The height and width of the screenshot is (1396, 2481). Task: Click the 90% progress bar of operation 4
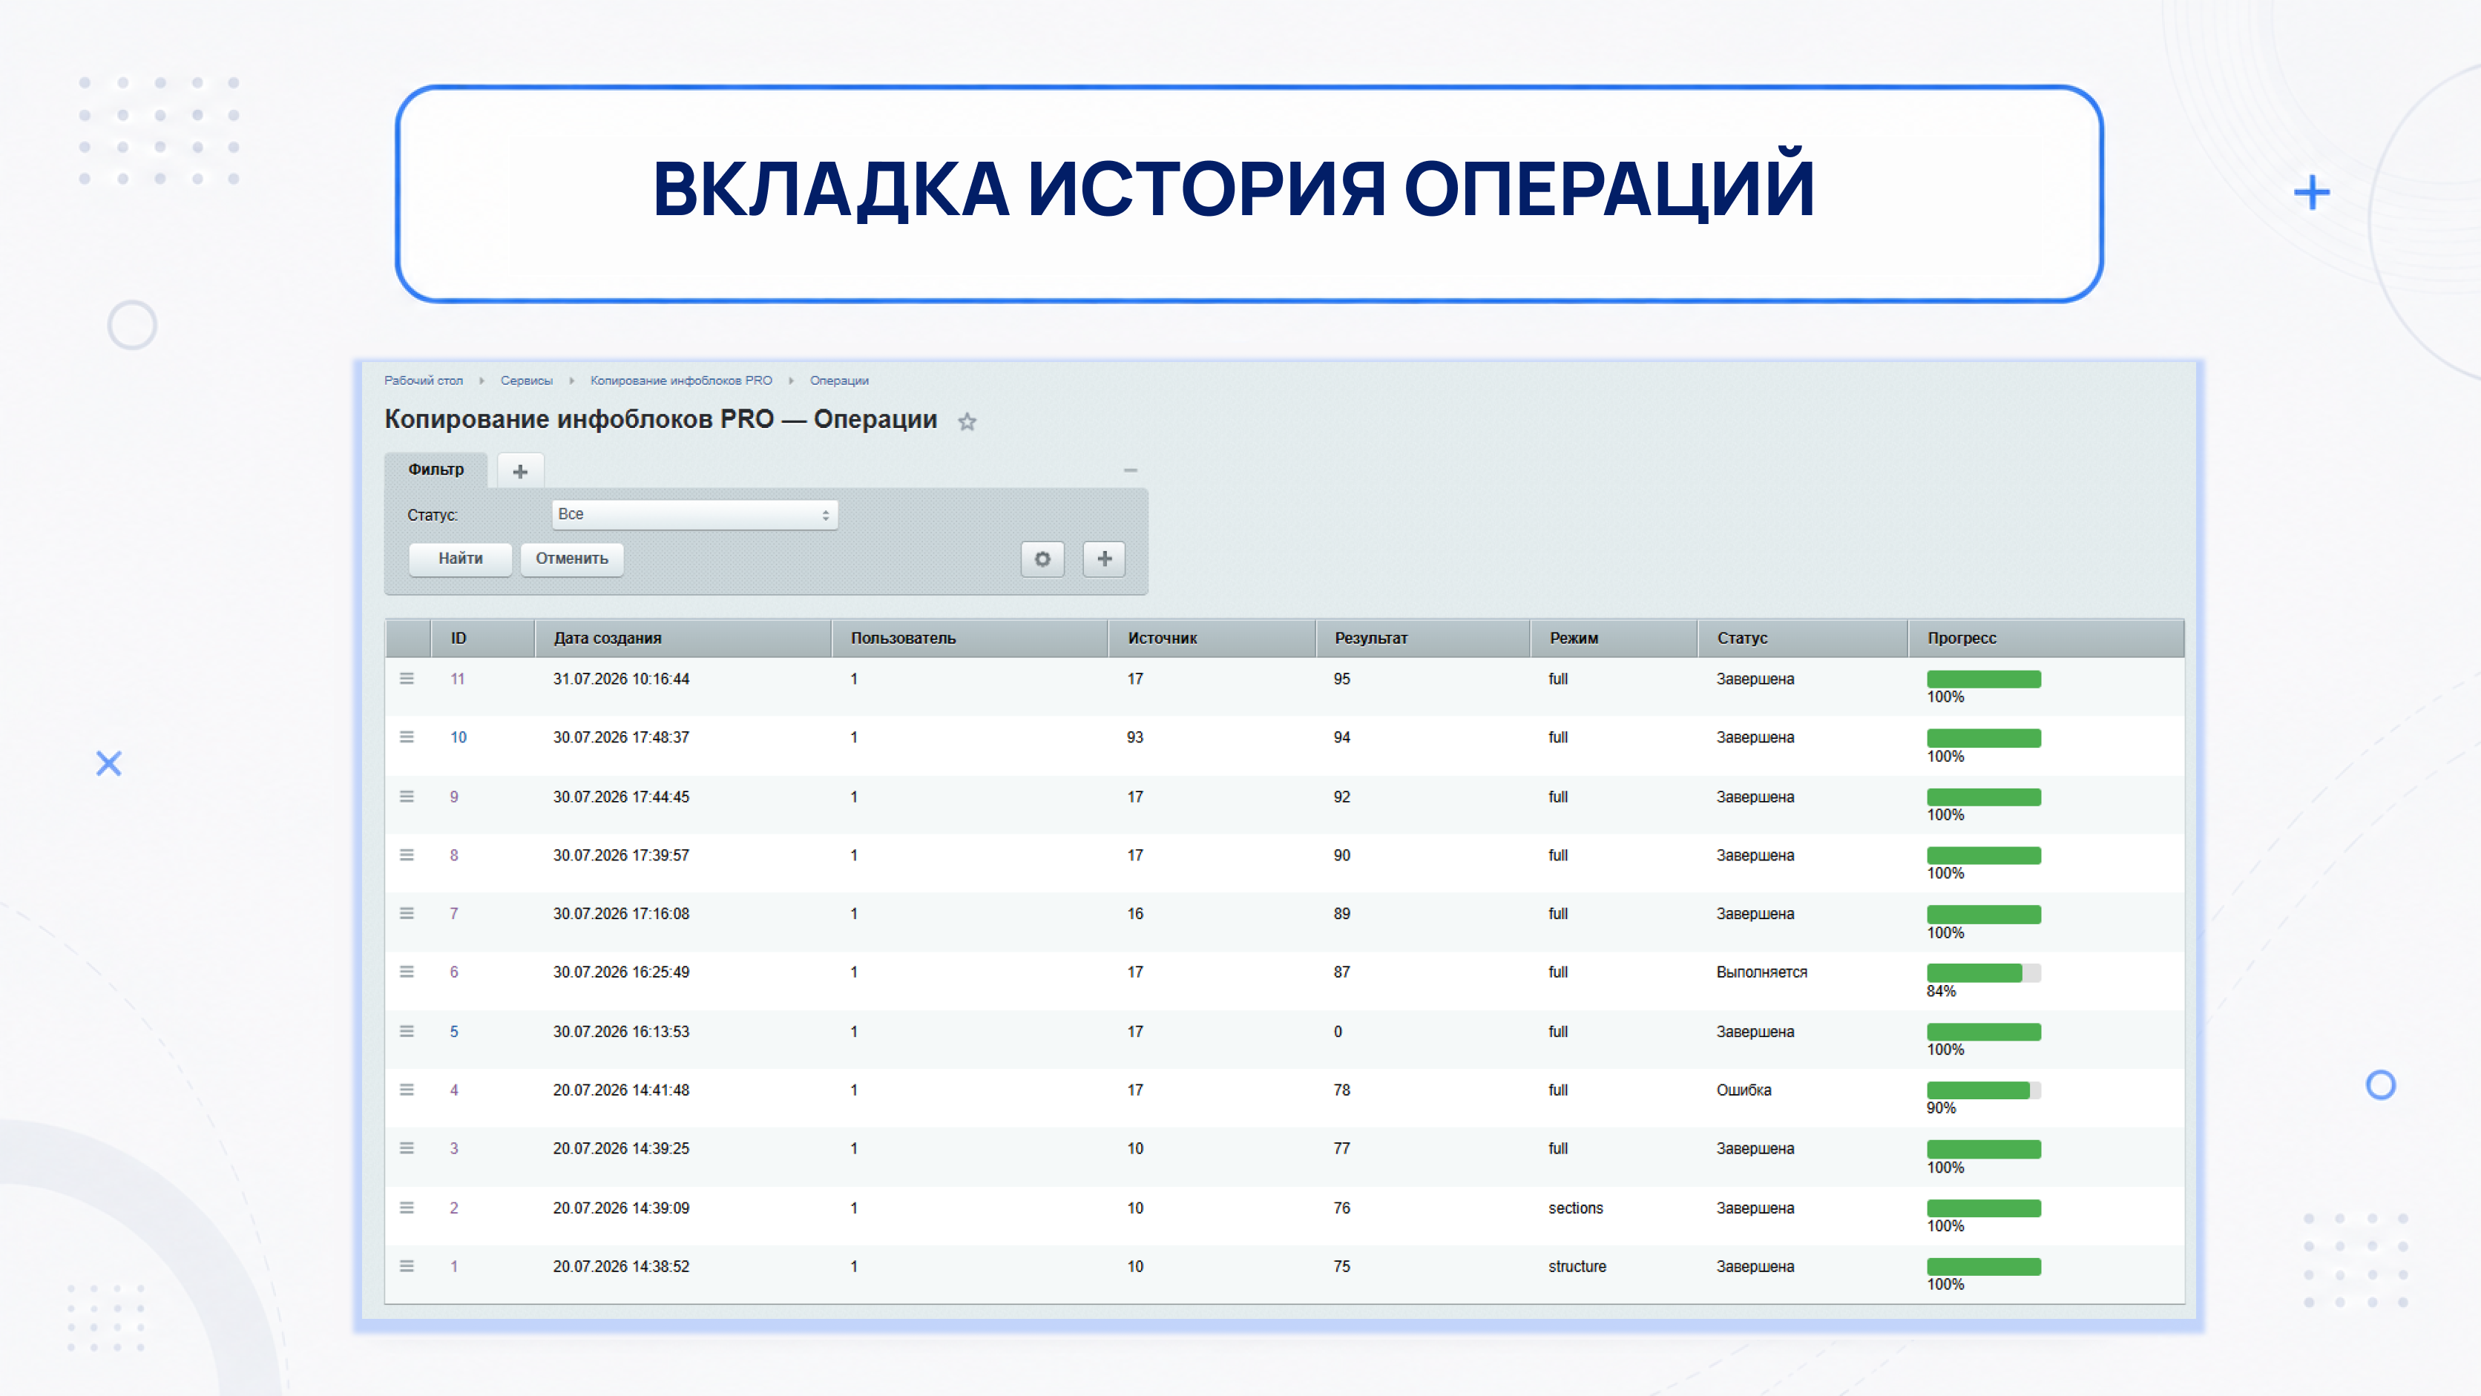(1983, 1091)
